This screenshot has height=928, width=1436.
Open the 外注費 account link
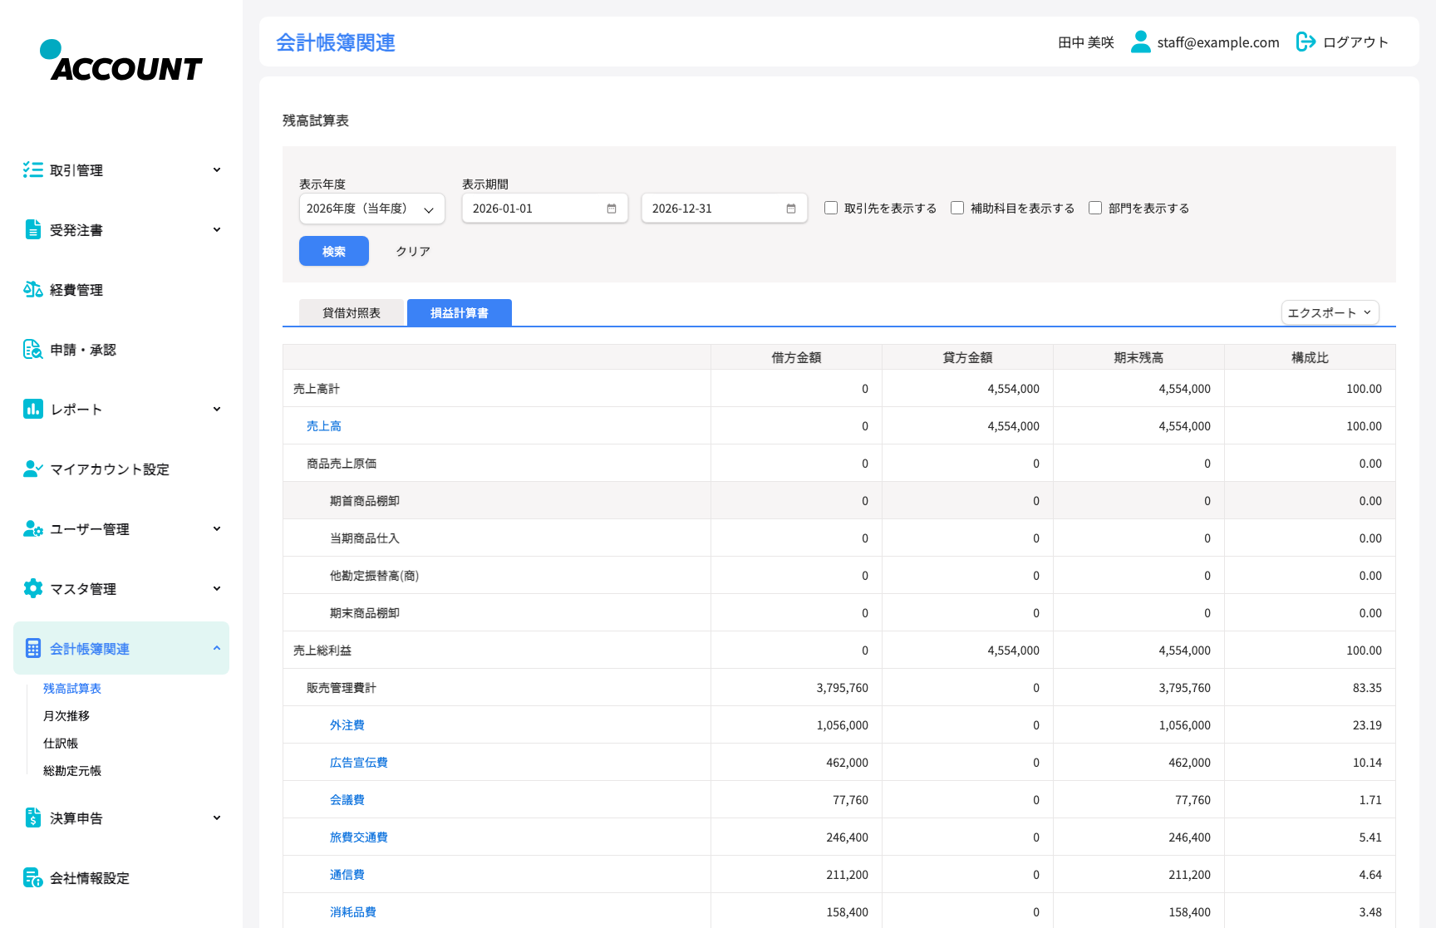click(x=347, y=724)
